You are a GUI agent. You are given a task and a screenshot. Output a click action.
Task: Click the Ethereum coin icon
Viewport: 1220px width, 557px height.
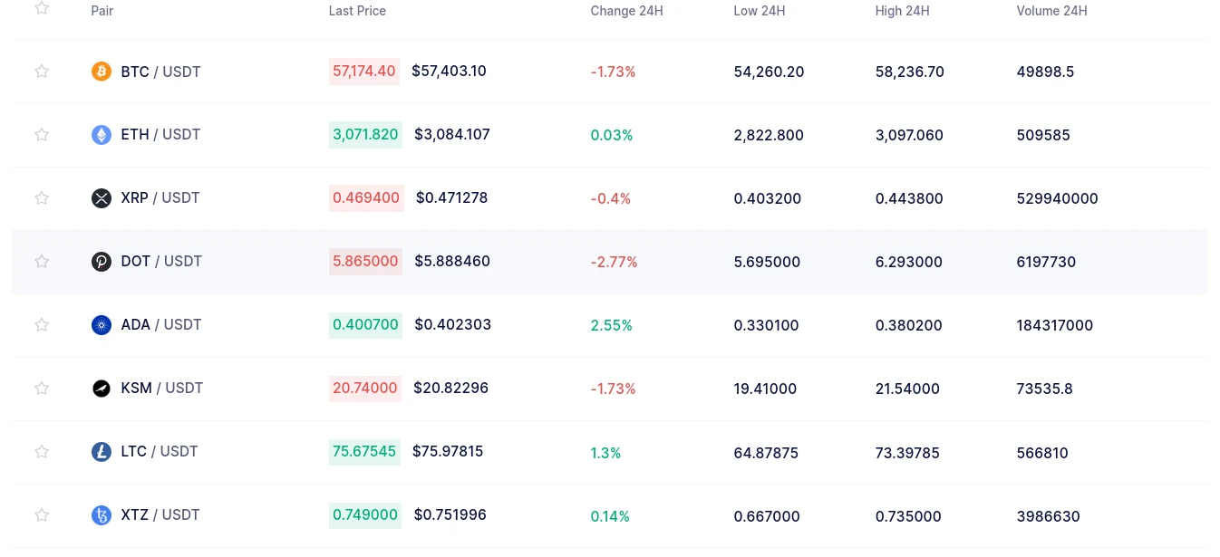[x=102, y=135]
